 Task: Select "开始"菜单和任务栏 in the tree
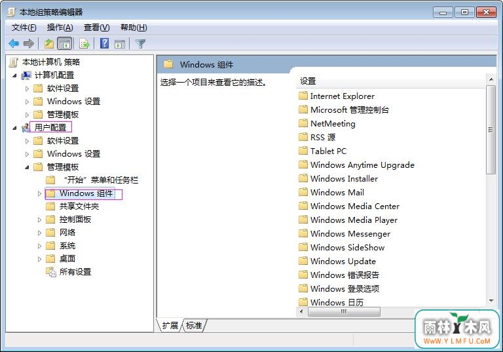[x=101, y=180]
